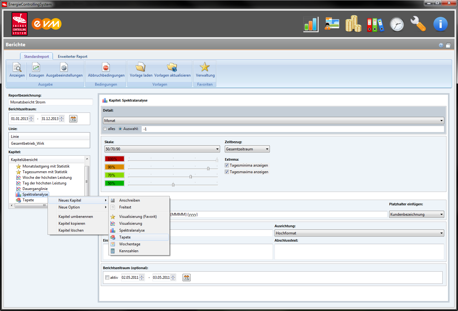Click the Reportbezeichnung input field
The height and width of the screenshot is (311, 458).
pyautogui.click(x=51, y=102)
